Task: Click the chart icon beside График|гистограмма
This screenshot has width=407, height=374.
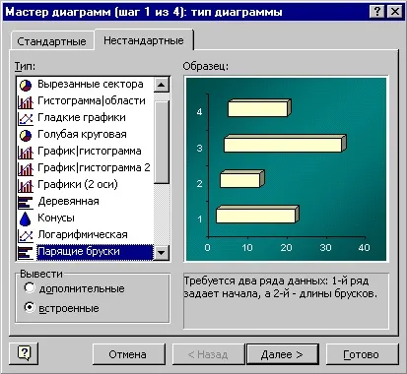Action: (26, 152)
